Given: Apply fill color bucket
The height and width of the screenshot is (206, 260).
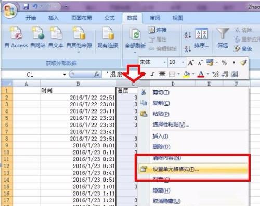Looking at the screenshot, I should pos(186,74).
